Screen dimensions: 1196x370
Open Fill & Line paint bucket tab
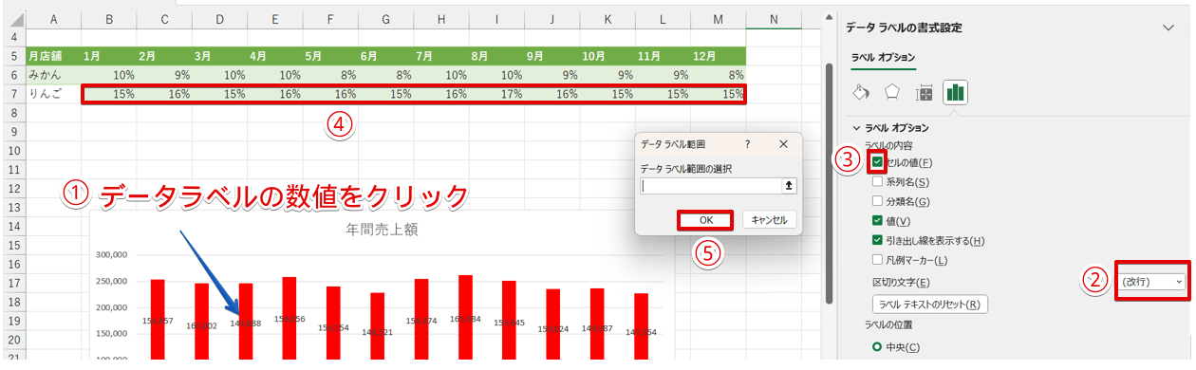[862, 93]
